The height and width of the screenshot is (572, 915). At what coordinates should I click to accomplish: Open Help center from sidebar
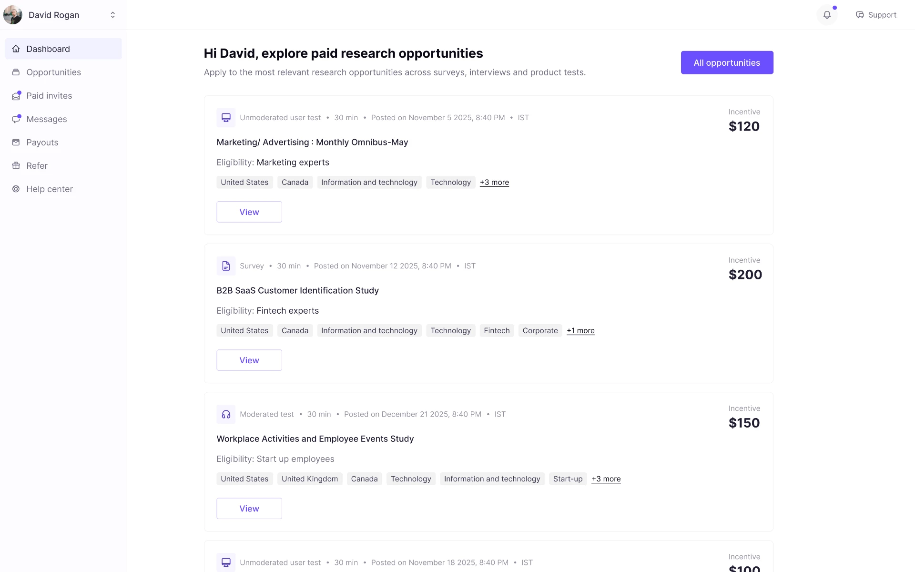(63, 189)
